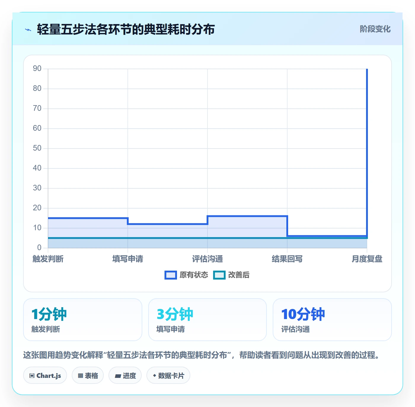Screen dimensions: 415x407
Task: Click the lightning icon beside the title
Action: tap(28, 30)
